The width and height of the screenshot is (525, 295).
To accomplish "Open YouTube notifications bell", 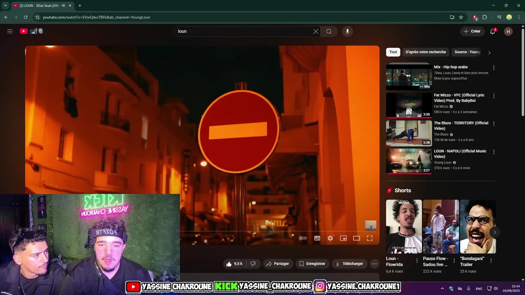I will [x=493, y=31].
